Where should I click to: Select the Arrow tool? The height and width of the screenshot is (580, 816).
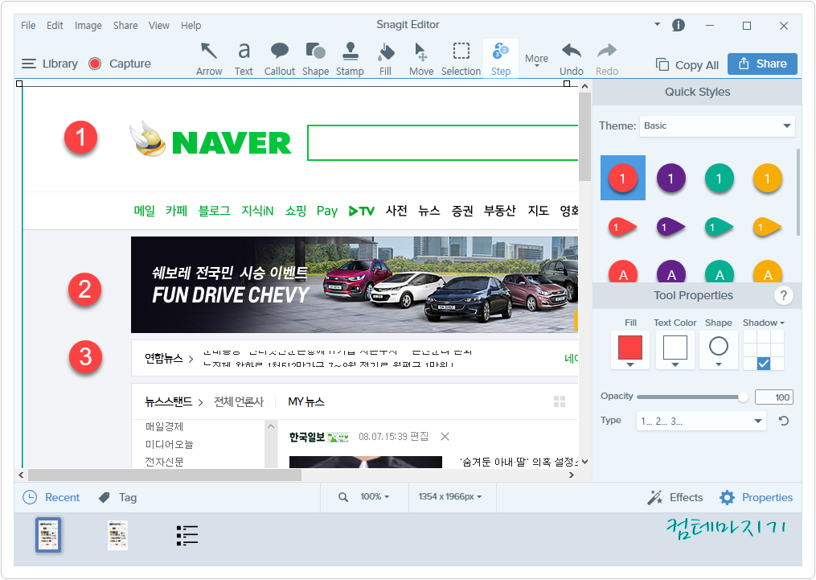point(209,59)
